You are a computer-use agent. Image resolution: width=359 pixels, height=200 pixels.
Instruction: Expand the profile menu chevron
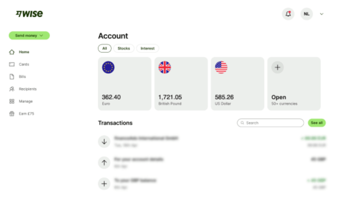321,14
